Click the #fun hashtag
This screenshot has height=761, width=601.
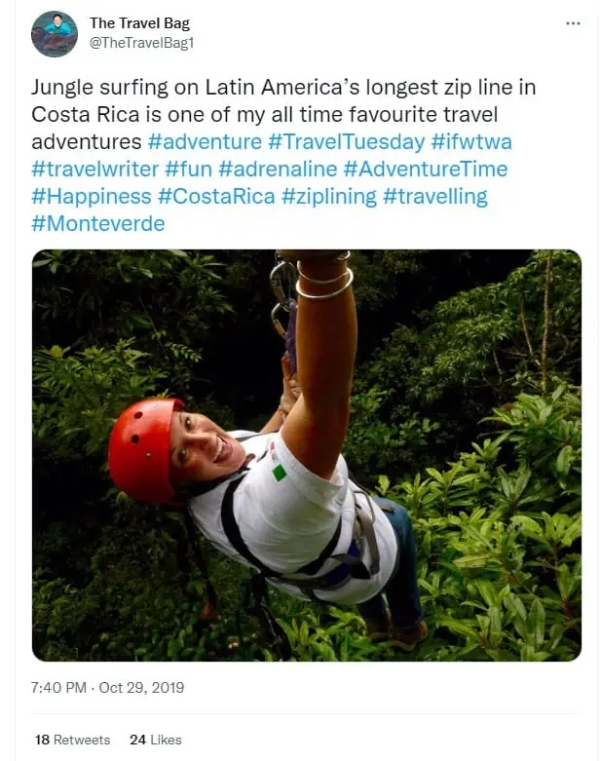(x=189, y=169)
